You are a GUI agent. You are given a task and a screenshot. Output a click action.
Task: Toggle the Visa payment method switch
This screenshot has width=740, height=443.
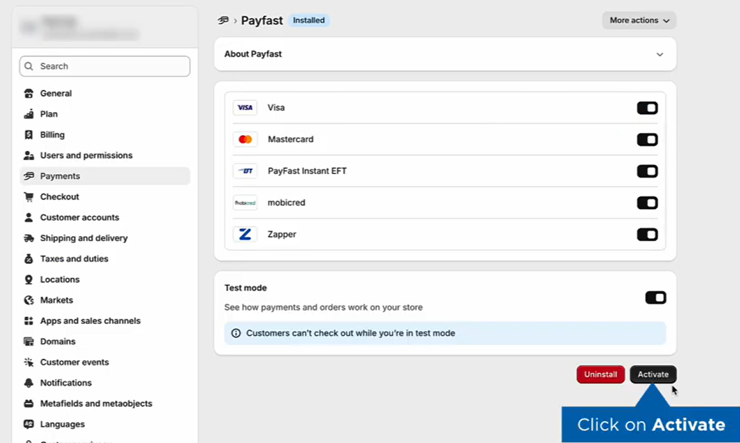[x=647, y=108]
